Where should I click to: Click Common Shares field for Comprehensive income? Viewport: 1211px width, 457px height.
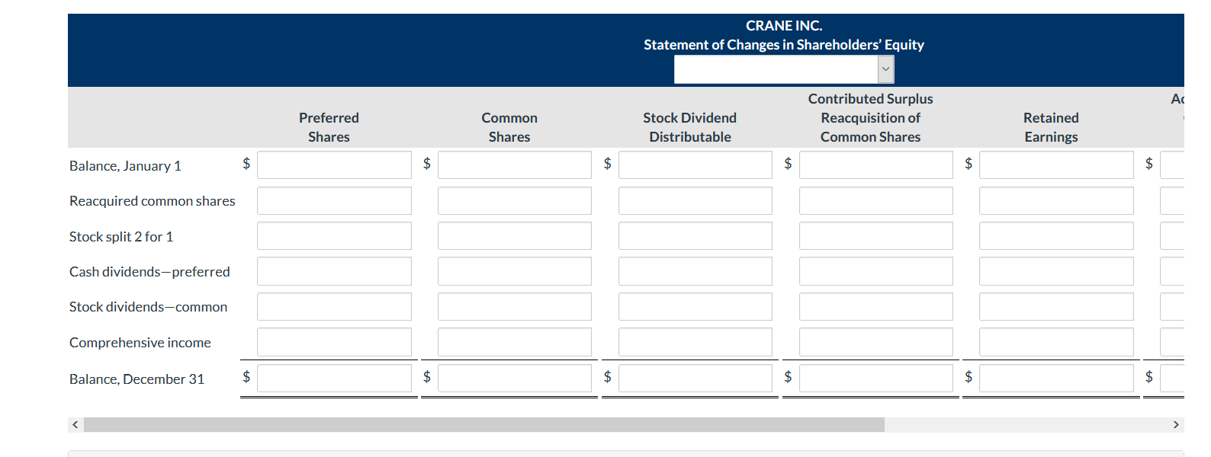tap(515, 342)
